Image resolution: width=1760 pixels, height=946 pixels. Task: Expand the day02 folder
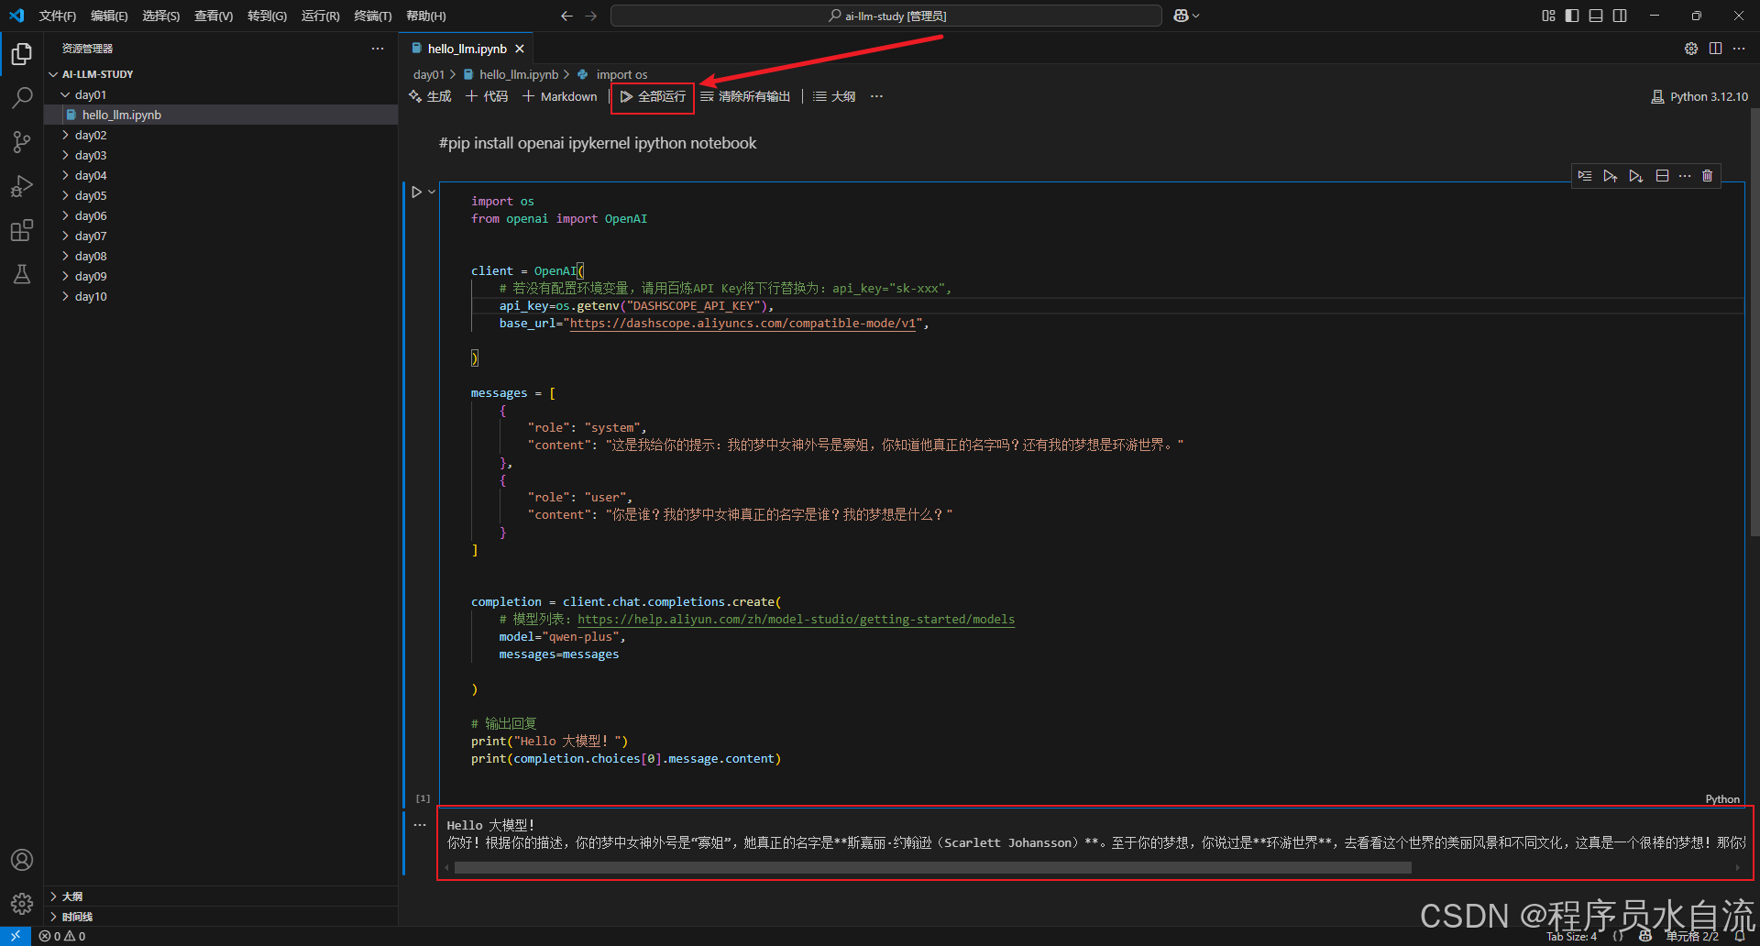221,135
